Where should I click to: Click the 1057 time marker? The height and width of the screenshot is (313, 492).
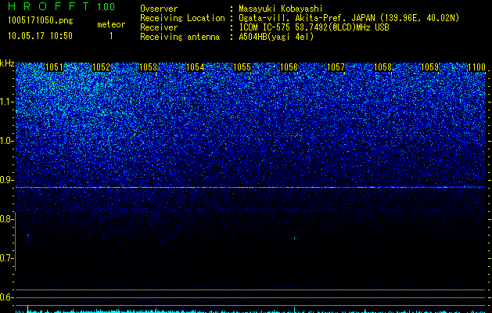[336, 67]
